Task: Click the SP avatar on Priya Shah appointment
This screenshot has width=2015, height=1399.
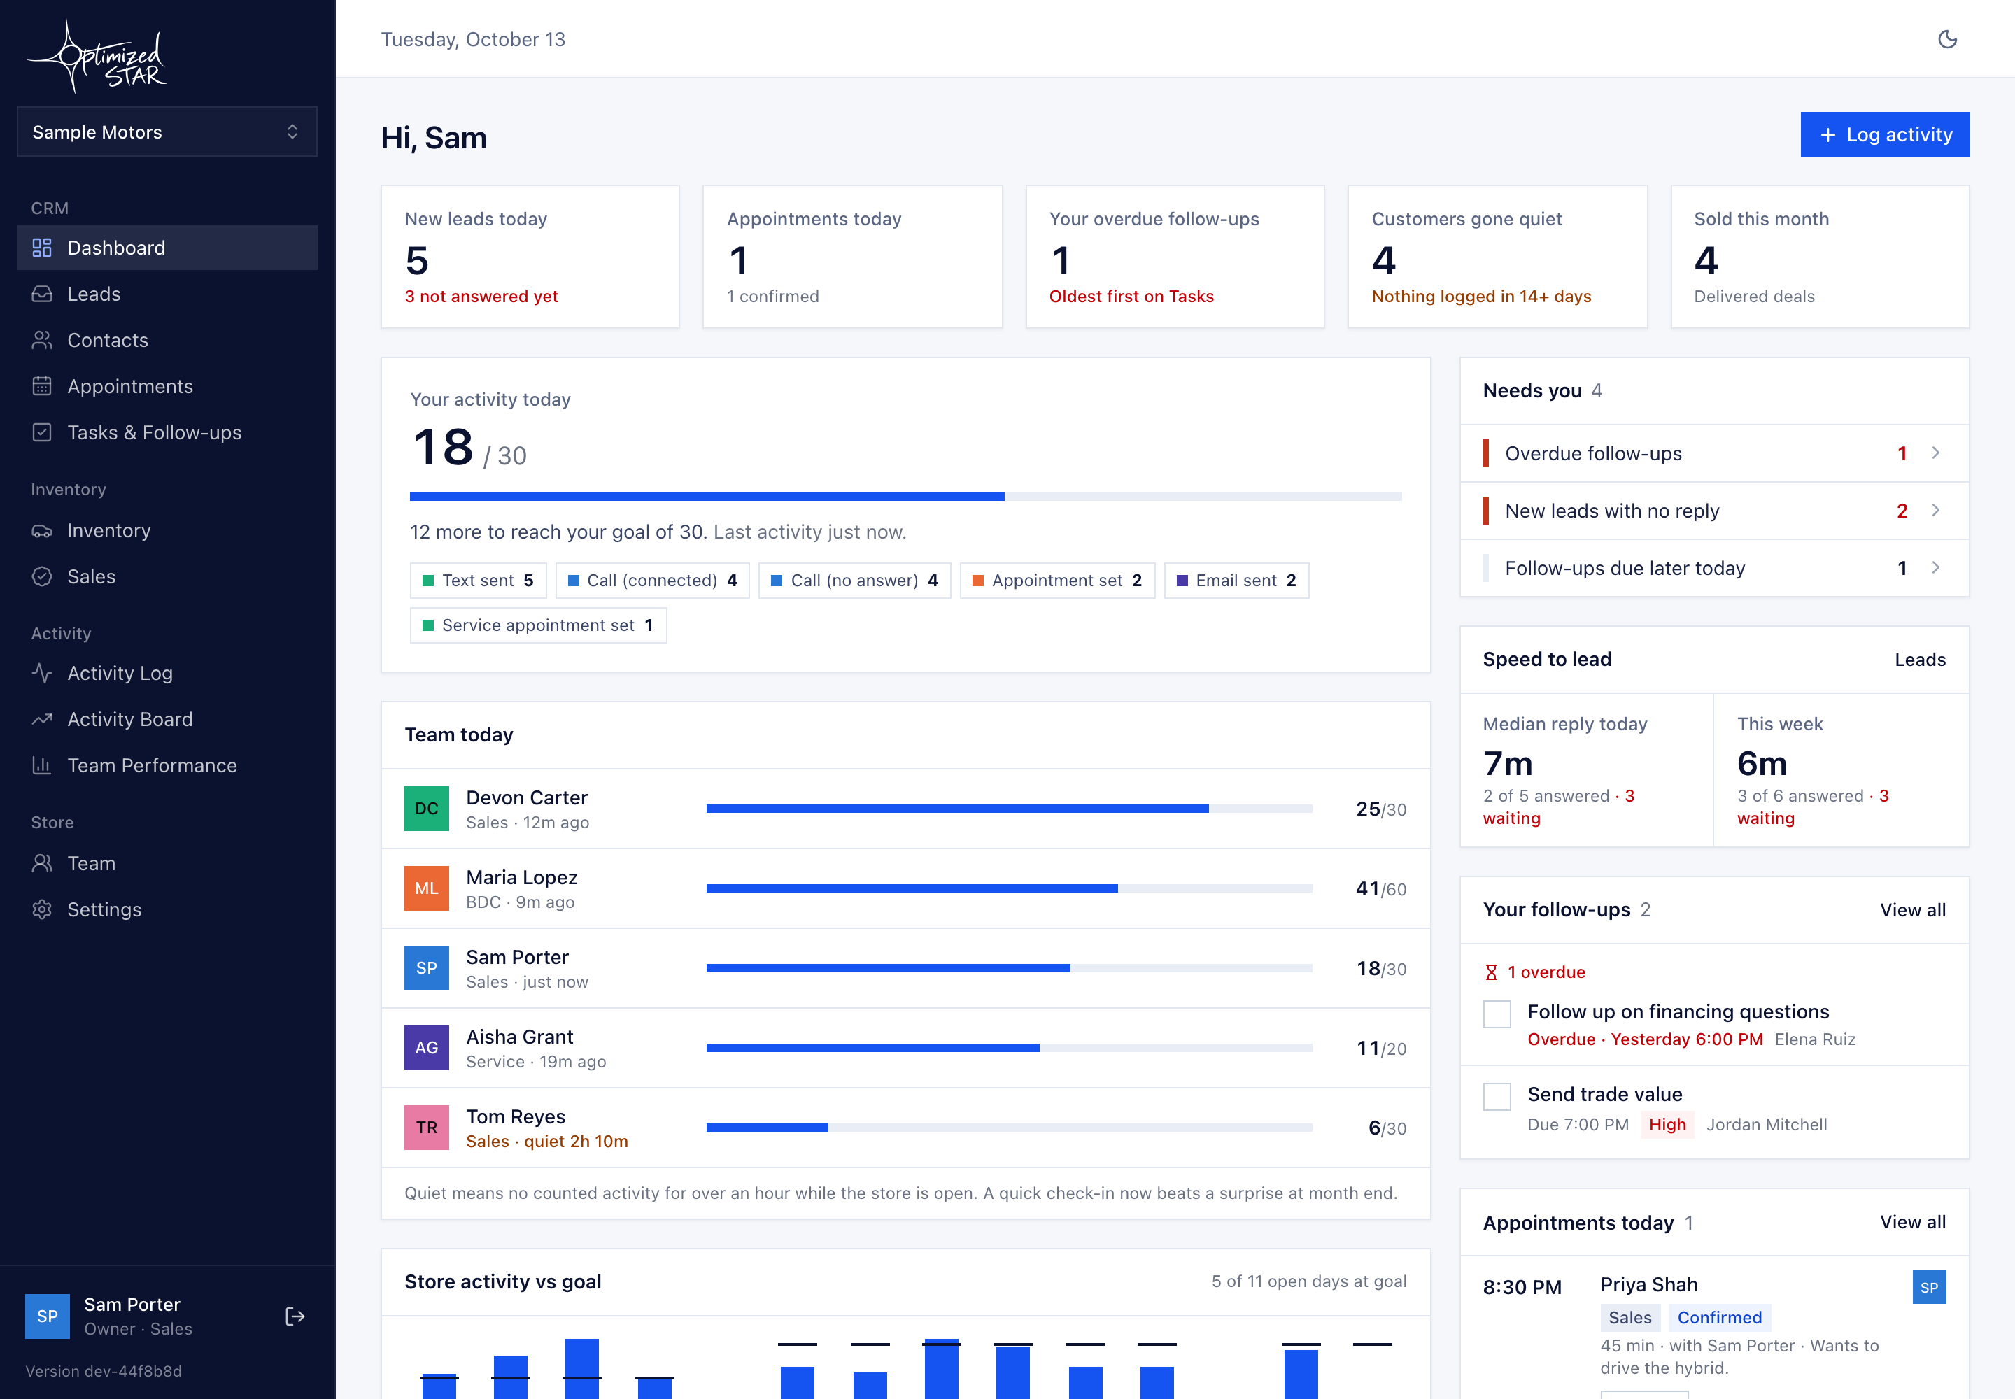Action: 1929,1288
